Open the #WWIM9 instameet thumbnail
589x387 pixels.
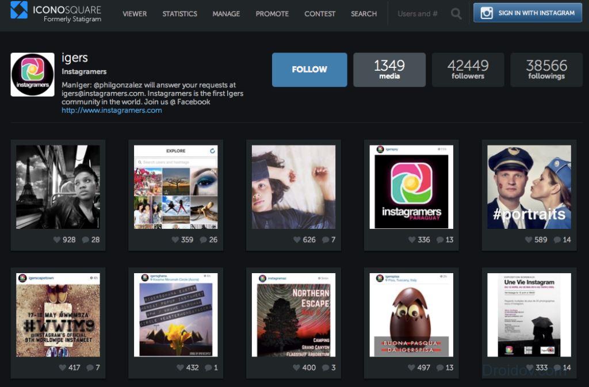click(x=58, y=315)
